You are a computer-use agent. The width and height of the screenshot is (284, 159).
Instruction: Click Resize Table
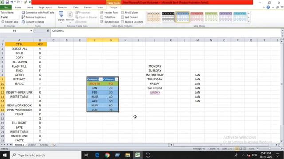(x=10, y=22)
